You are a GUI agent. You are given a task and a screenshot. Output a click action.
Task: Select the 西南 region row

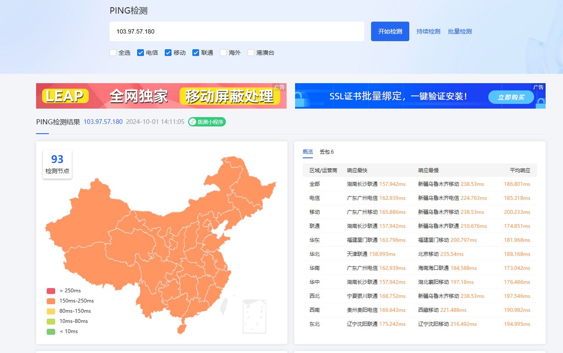click(x=420, y=310)
